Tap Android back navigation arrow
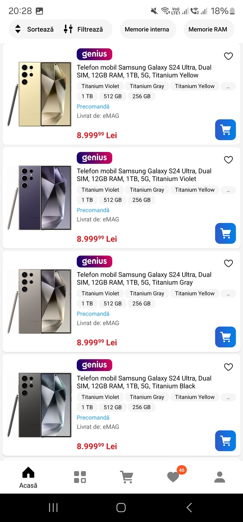 (x=189, y=507)
